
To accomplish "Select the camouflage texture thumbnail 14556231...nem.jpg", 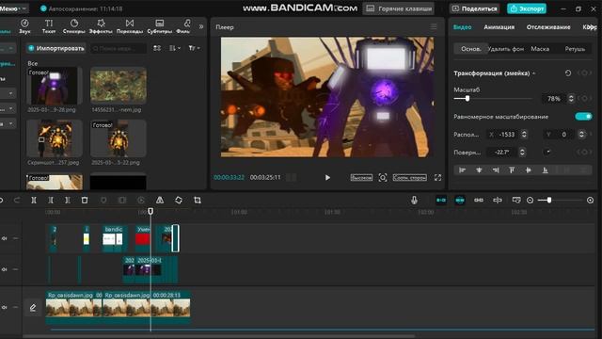I will click(x=119, y=86).
